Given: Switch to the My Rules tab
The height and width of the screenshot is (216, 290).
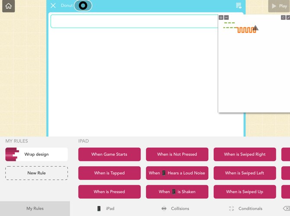Looking at the screenshot, I should [35, 209].
